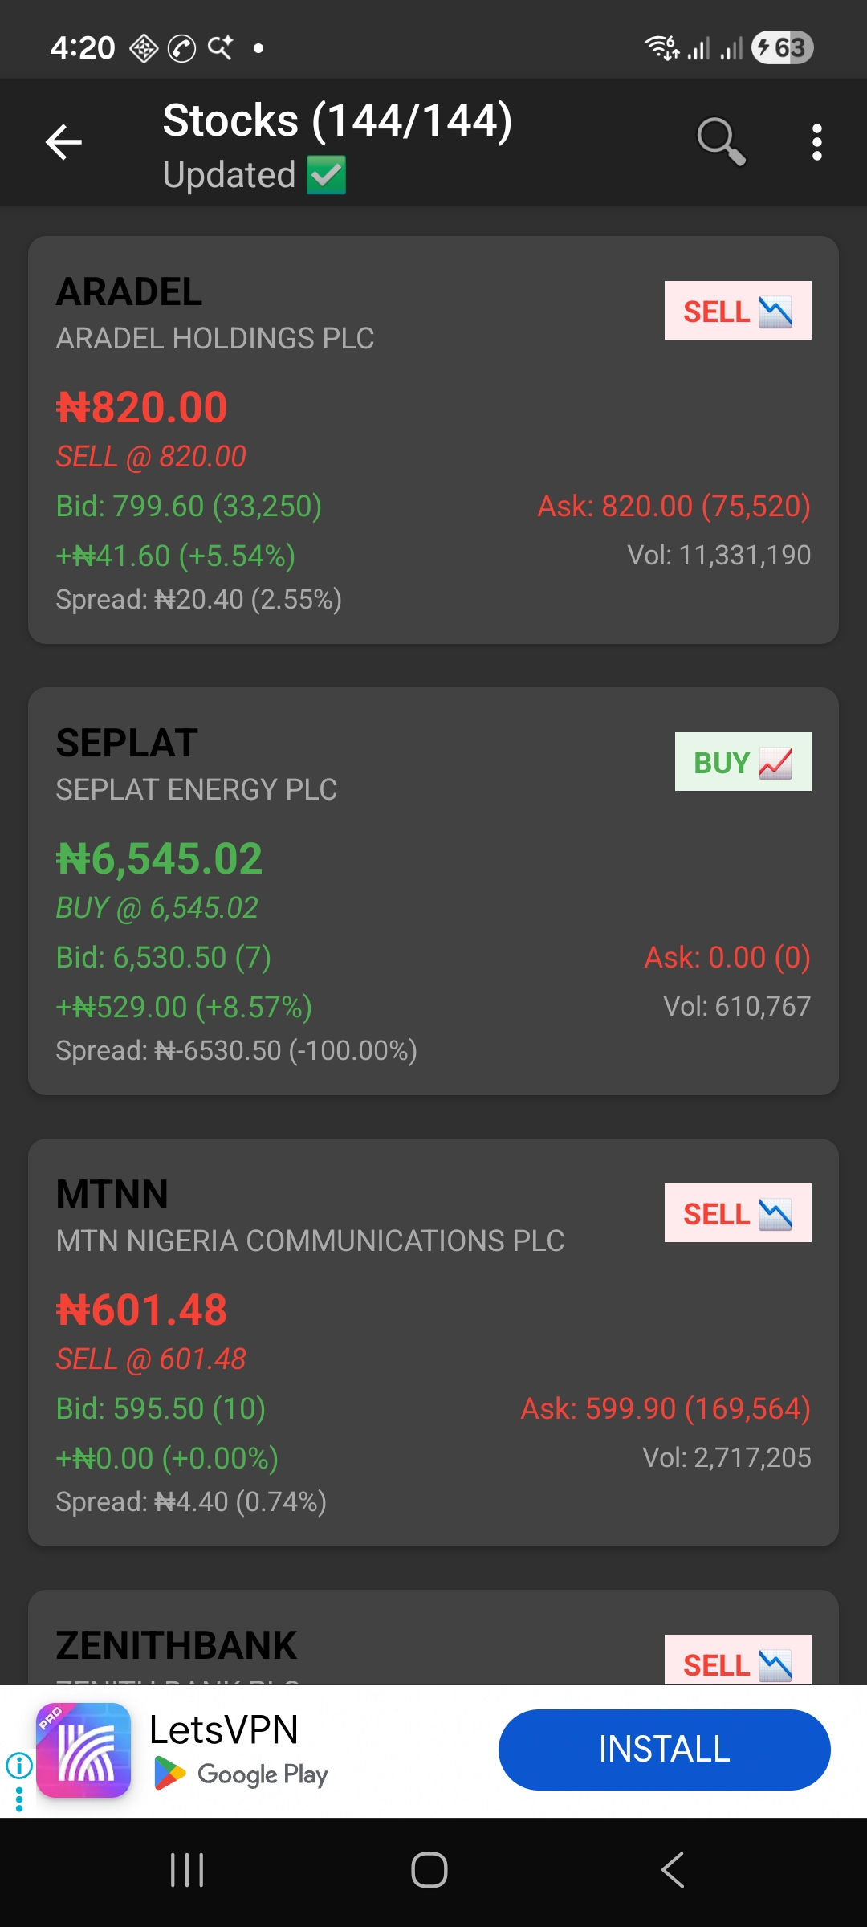The width and height of the screenshot is (867, 1927).
Task: Tap SEPLAT's BUY signal badge
Action: [x=743, y=762]
